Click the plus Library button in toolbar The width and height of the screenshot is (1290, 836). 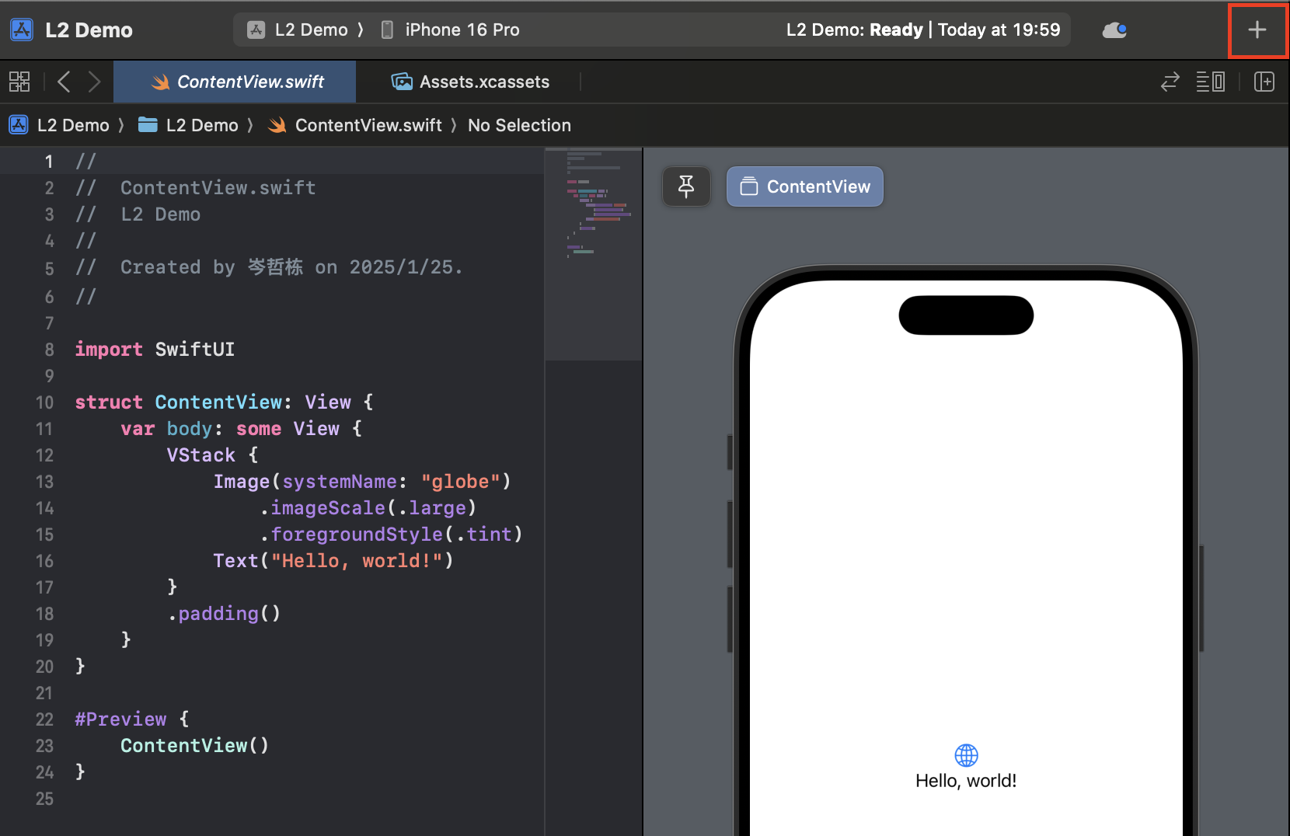pos(1257,30)
